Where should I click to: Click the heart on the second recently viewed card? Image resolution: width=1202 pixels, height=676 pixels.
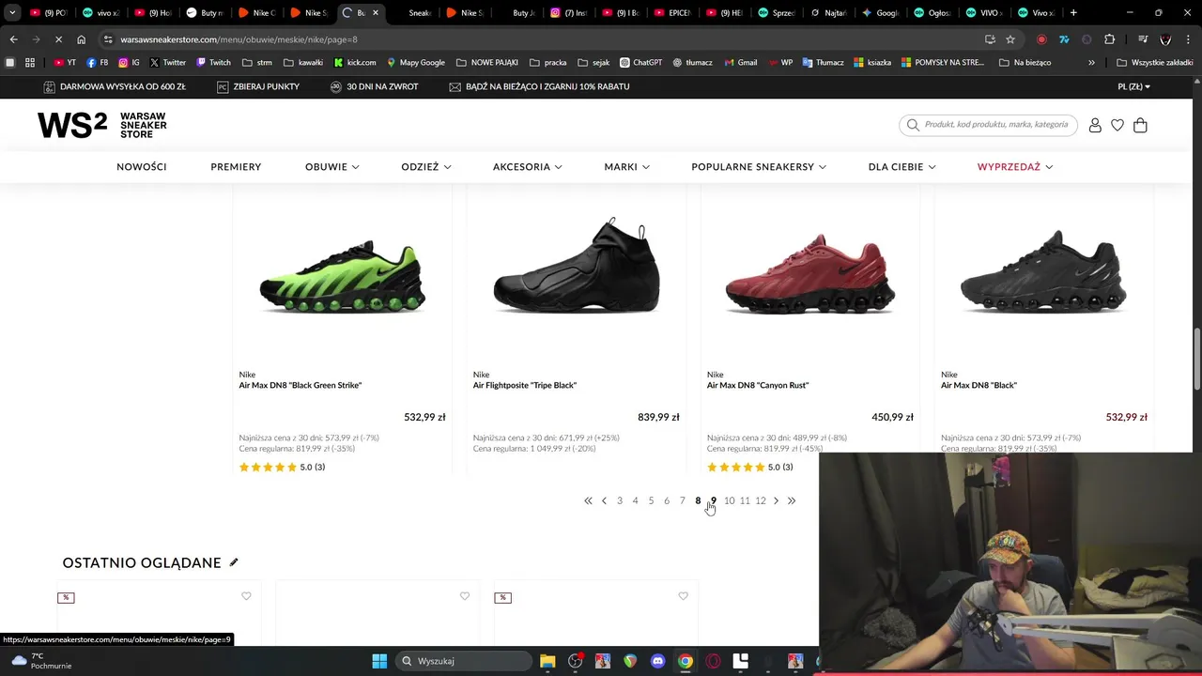point(465,596)
